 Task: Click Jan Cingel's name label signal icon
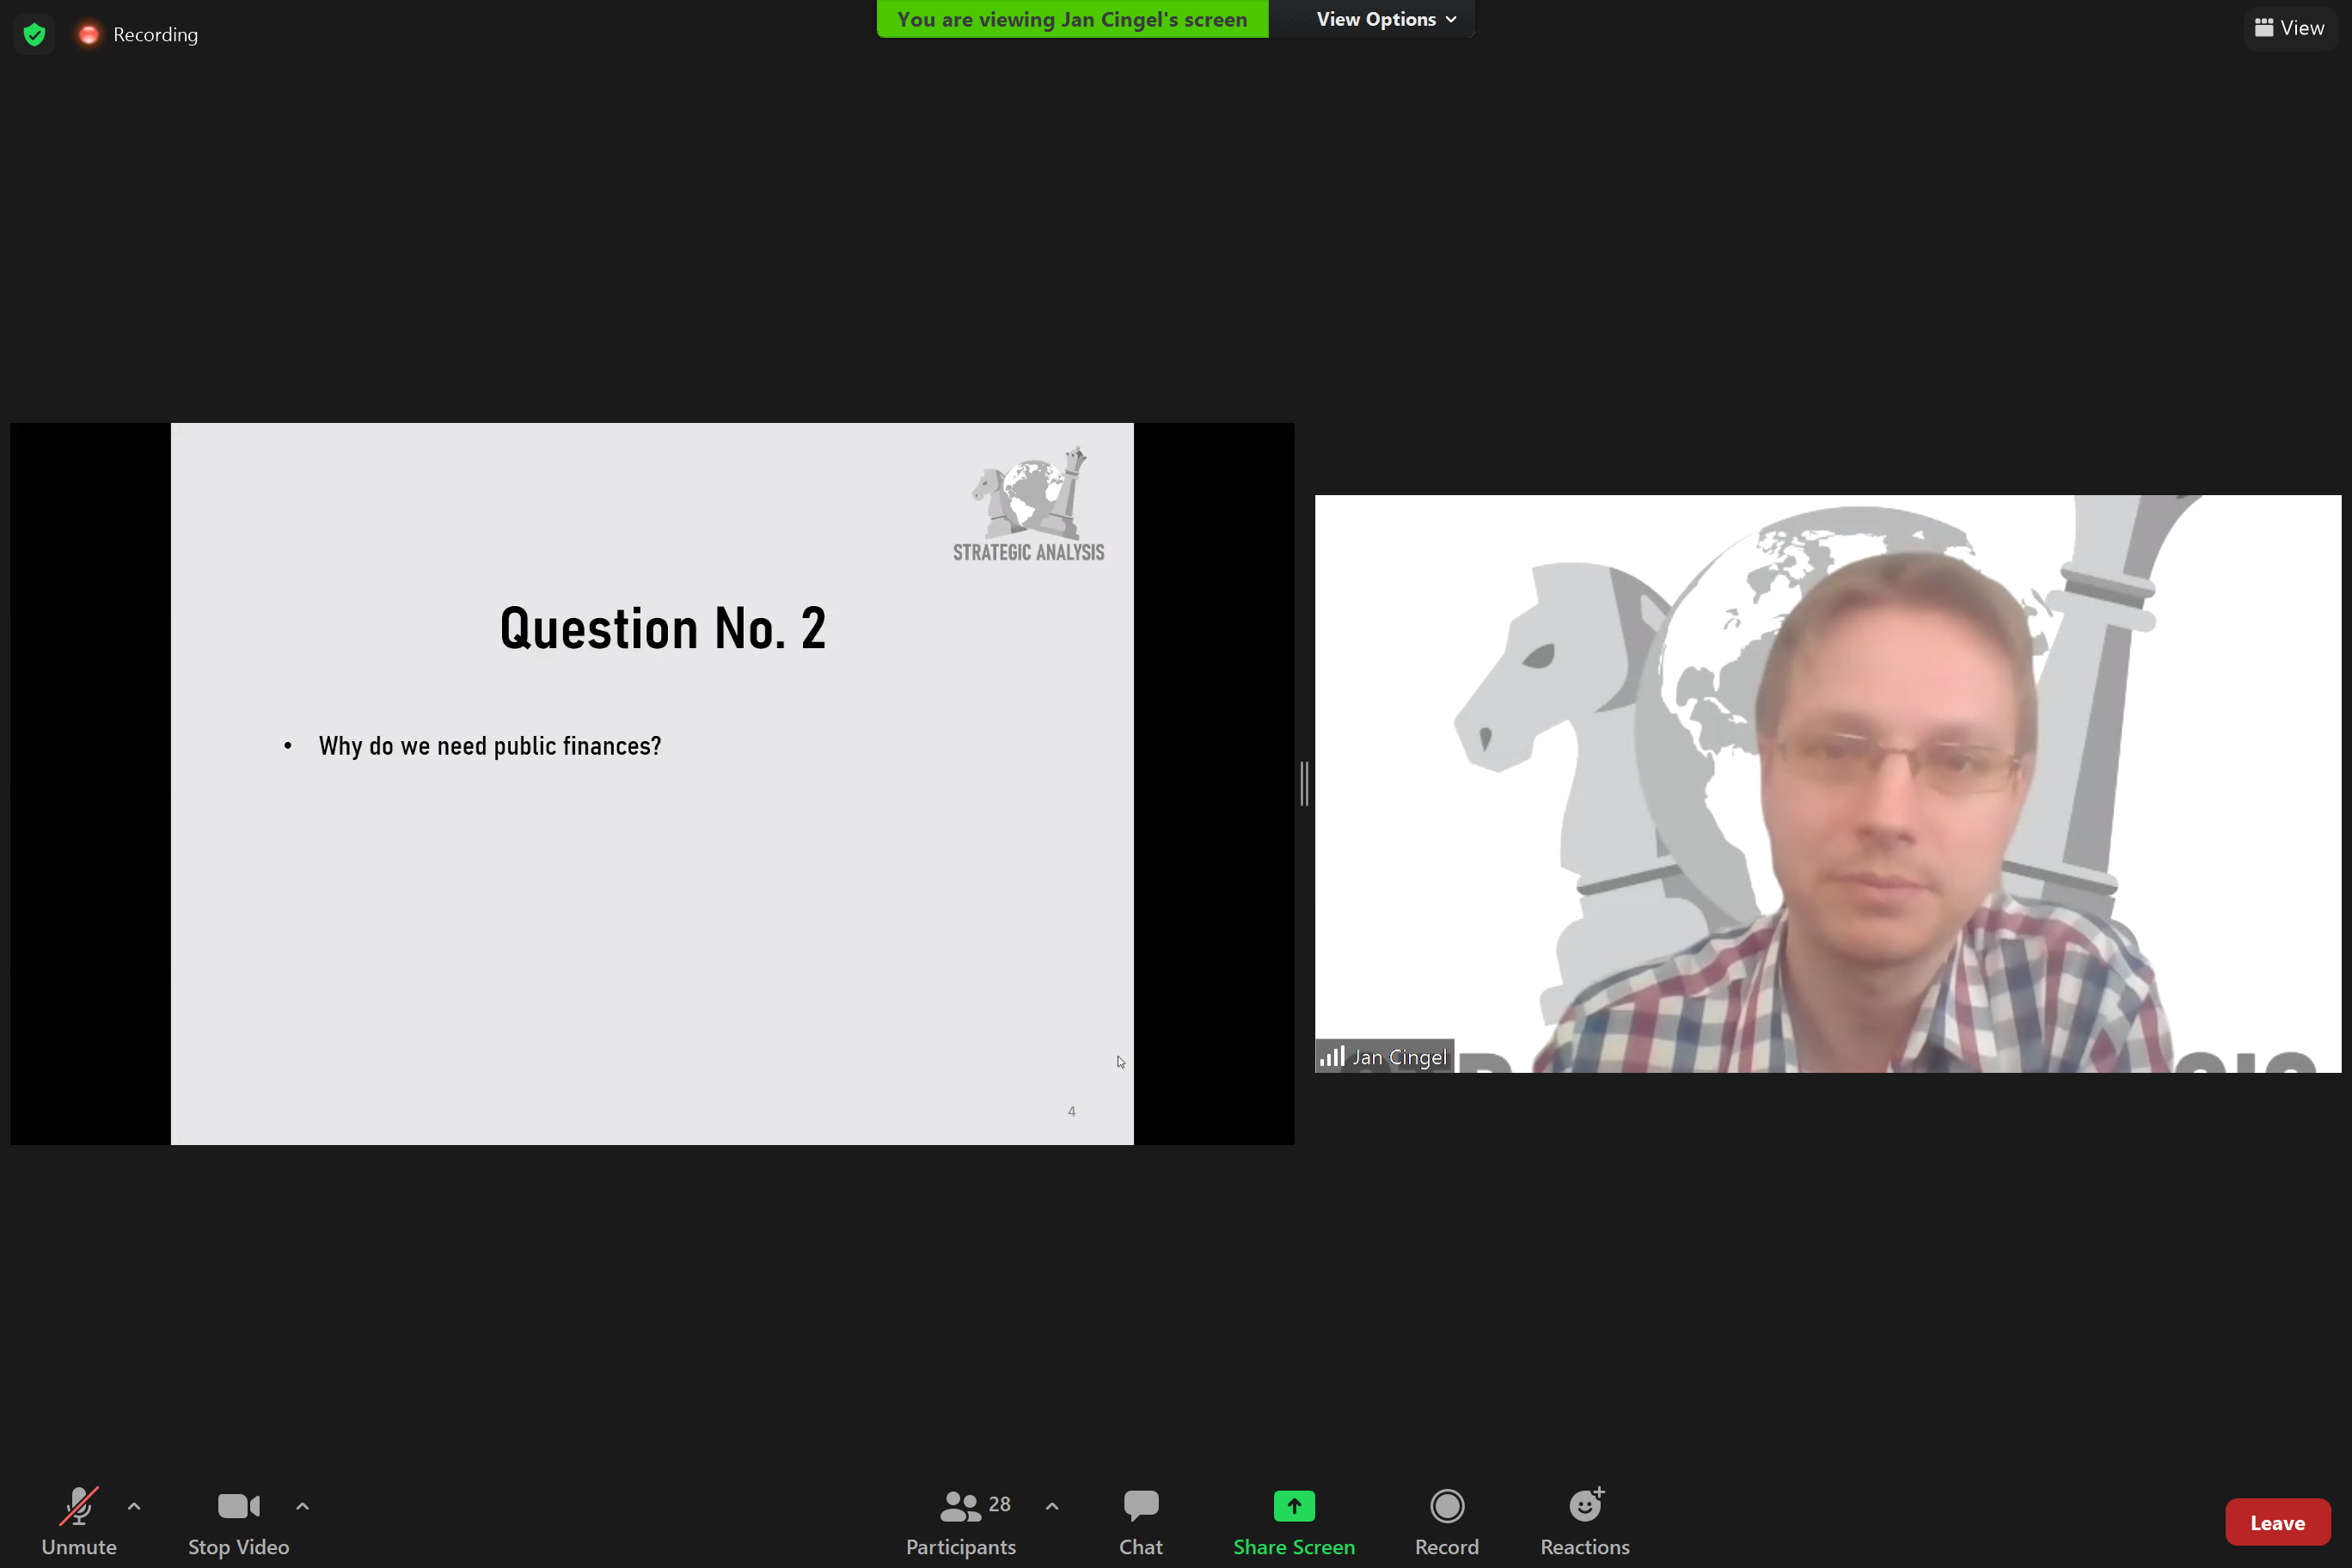(1332, 1056)
